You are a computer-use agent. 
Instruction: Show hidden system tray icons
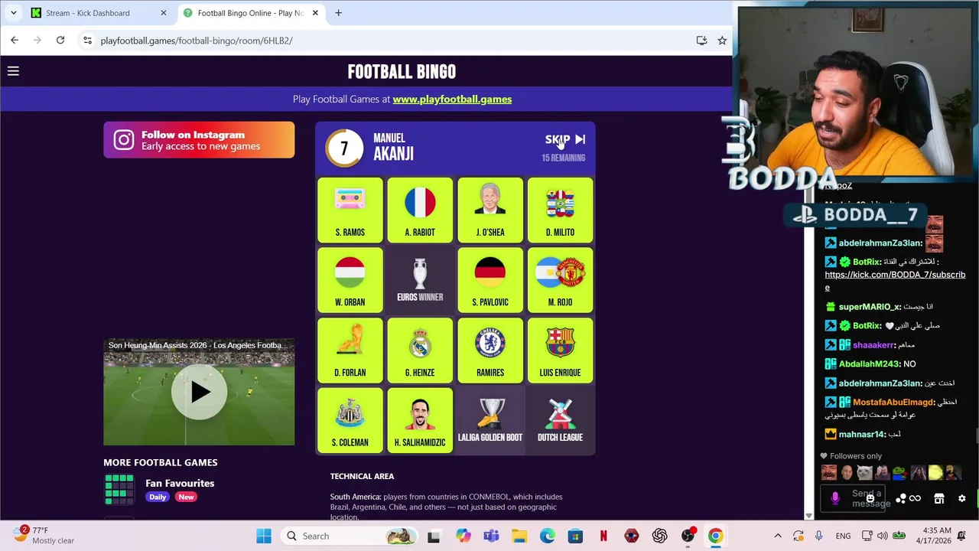[x=778, y=536]
